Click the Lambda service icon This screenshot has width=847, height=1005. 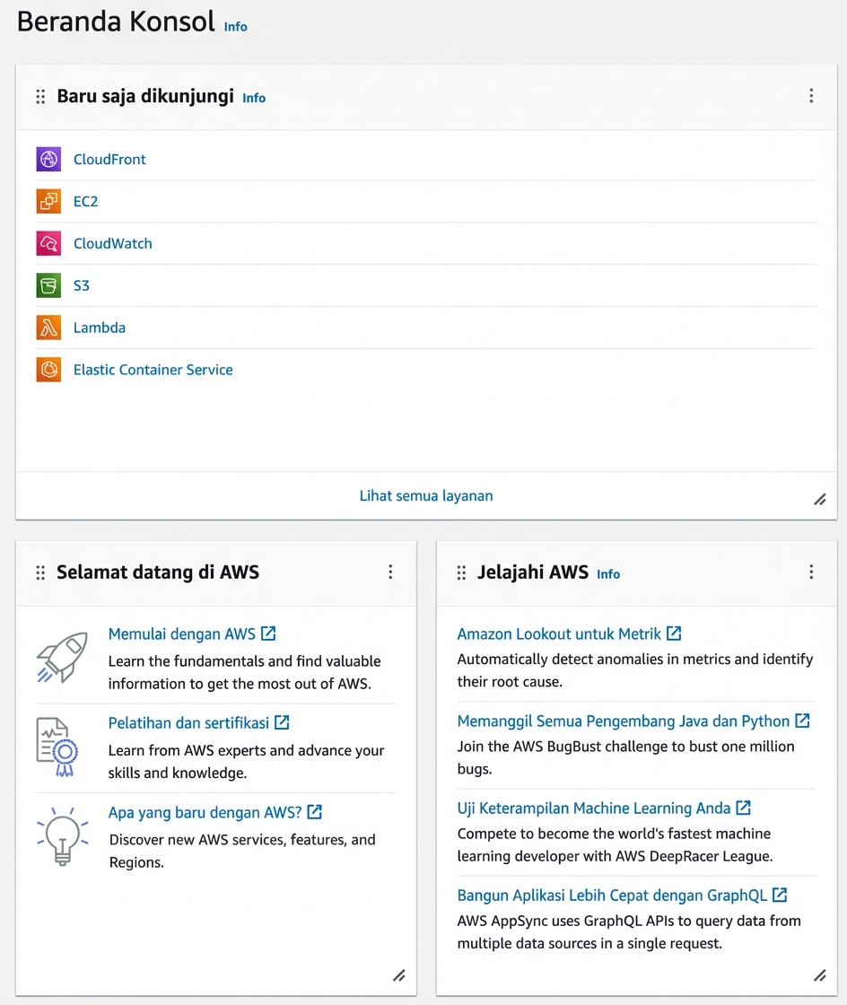pos(48,328)
